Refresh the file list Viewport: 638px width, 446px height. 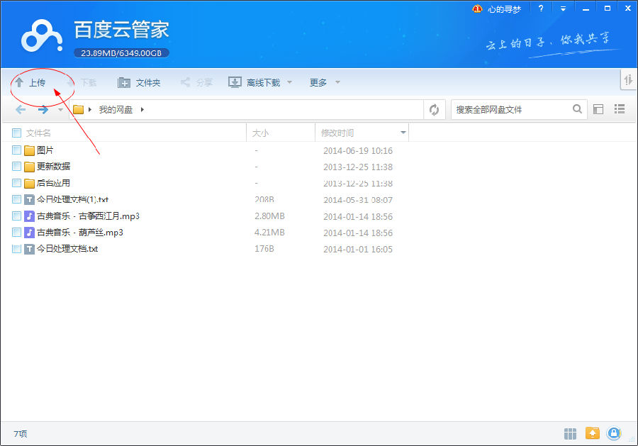pos(434,109)
